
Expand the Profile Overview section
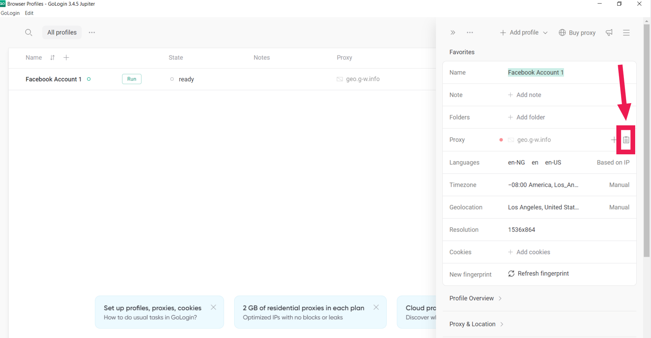coord(476,298)
